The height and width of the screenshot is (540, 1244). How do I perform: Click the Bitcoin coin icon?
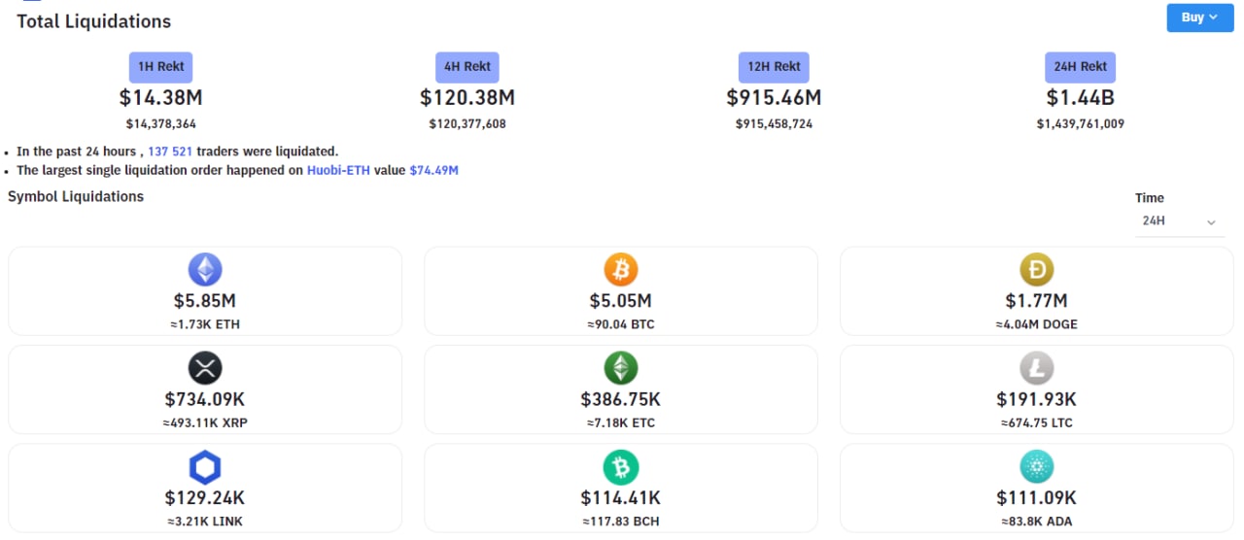pos(620,269)
